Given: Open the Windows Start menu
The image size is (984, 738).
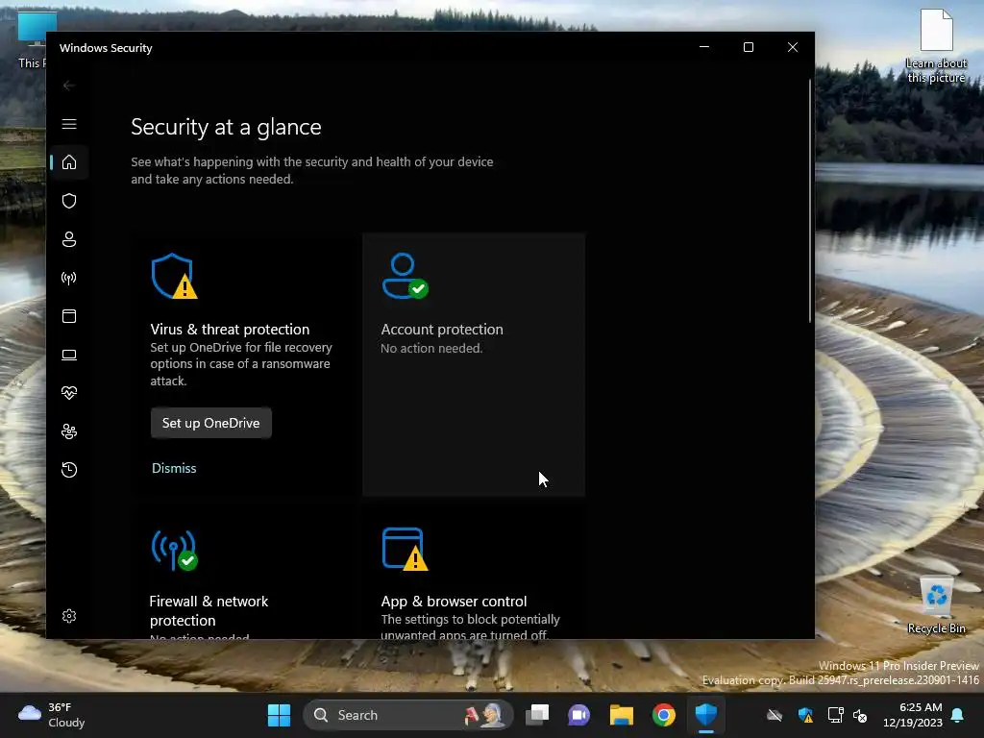Looking at the screenshot, I should (279, 715).
